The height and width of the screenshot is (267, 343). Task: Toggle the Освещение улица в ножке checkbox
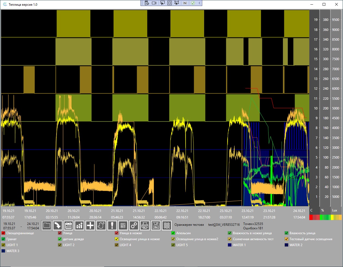(x=116, y=239)
